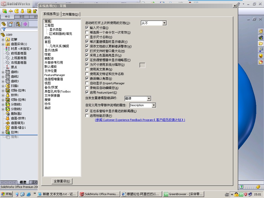Viewport: 264px width, 198px height.
Task: Expand the 拉伸1 tree node
Action: click(3, 133)
